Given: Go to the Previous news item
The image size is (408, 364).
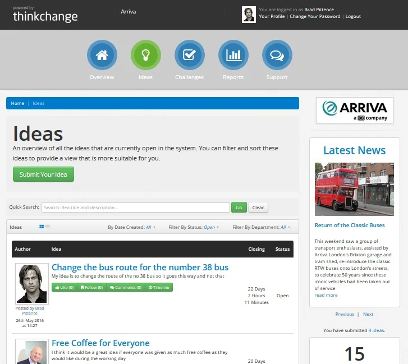Looking at the screenshot, I should pyautogui.click(x=345, y=314).
